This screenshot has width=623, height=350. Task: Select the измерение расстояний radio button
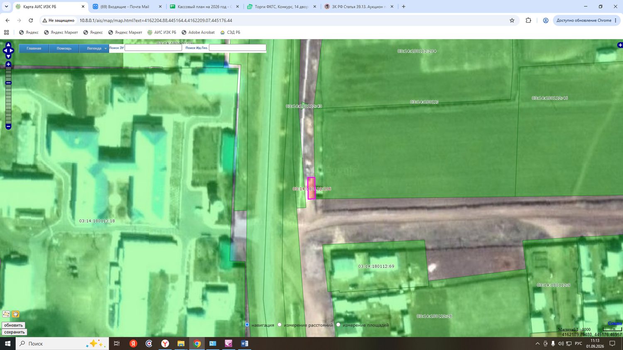[x=280, y=325]
